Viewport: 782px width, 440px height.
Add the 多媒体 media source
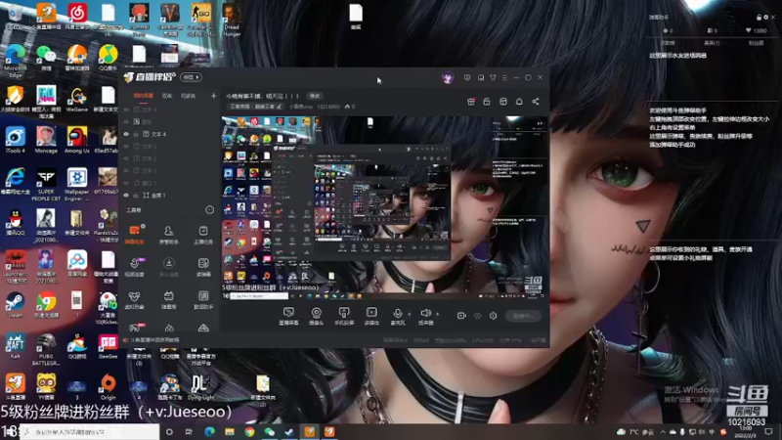tap(371, 316)
